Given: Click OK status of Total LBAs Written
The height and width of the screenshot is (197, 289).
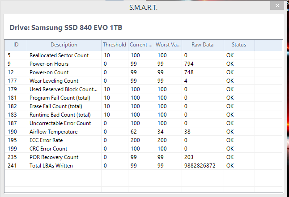Looking at the screenshot, I should pyautogui.click(x=230, y=166).
